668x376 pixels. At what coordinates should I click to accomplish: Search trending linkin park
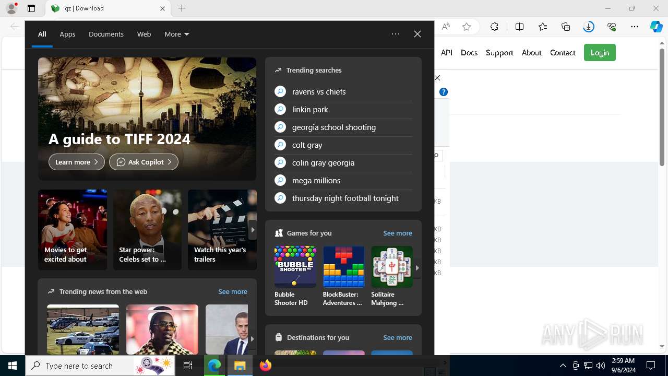(343, 109)
